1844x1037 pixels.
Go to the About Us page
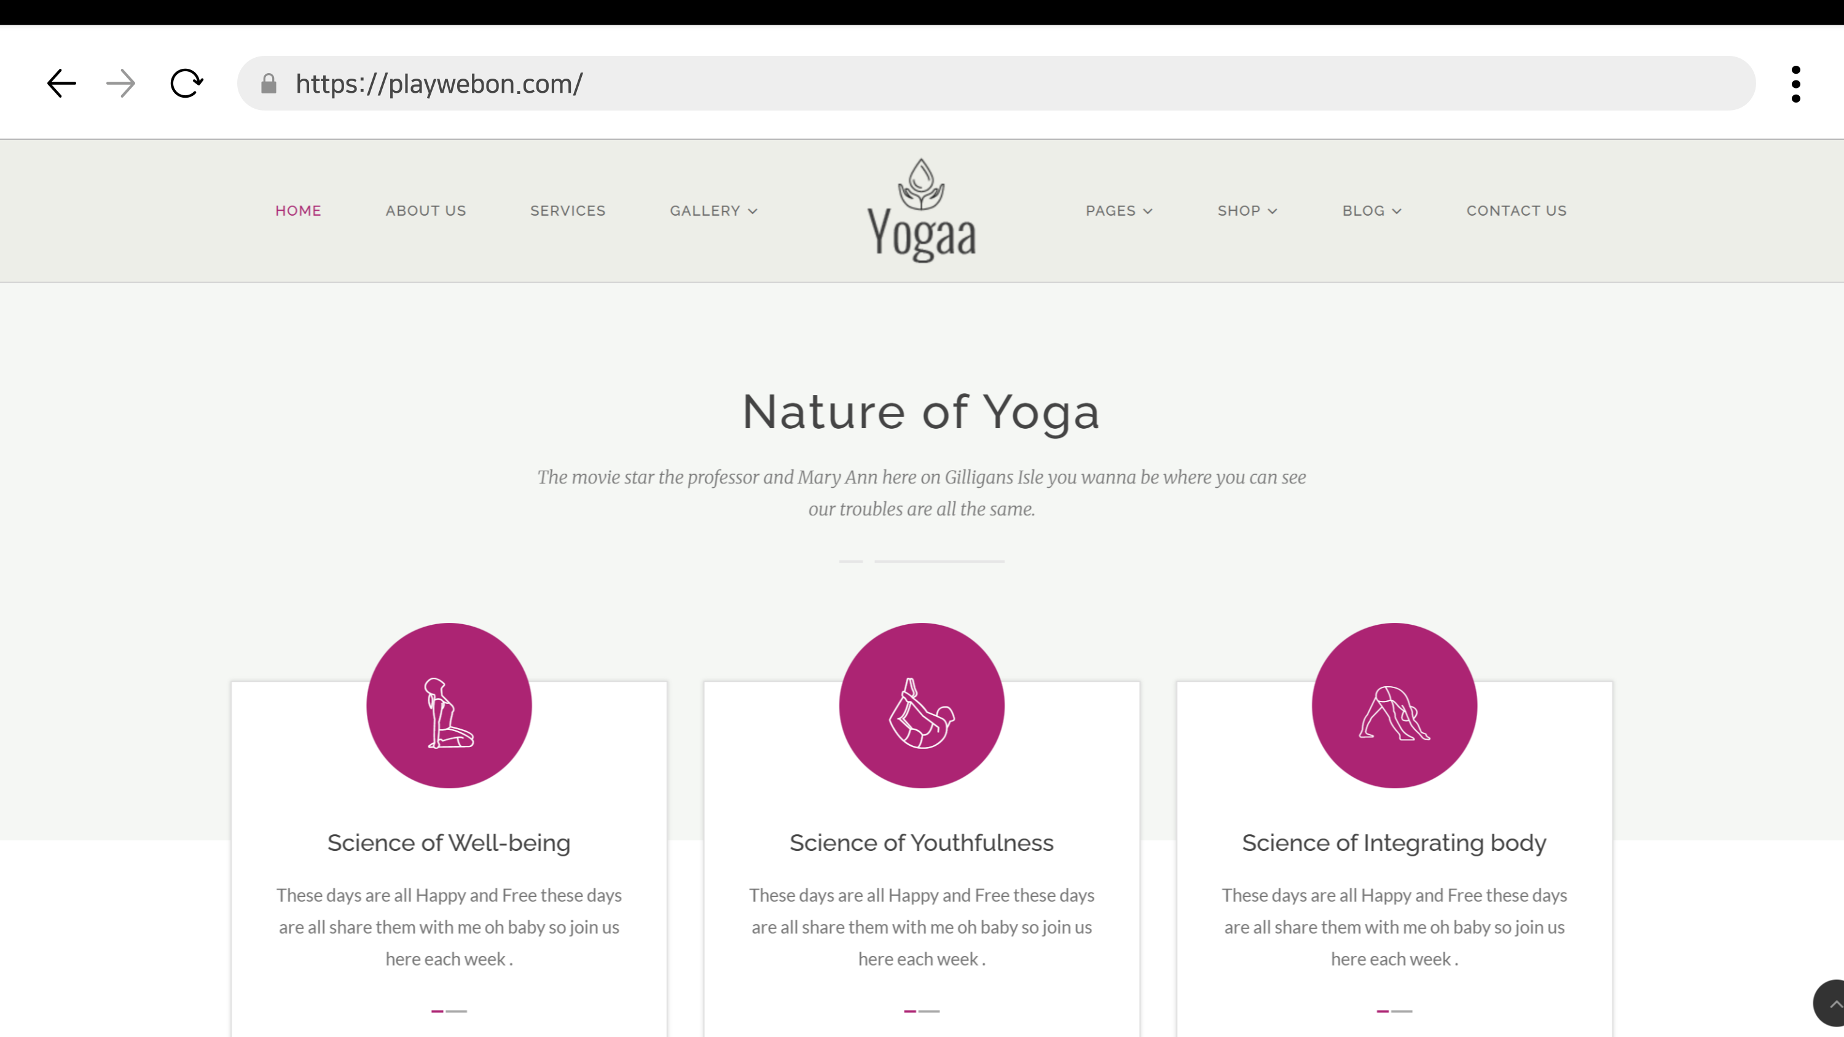point(426,211)
